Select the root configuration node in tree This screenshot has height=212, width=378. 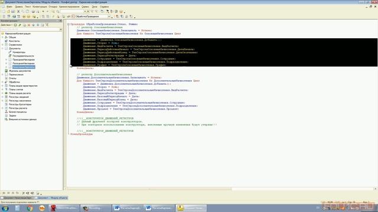coord(18,34)
